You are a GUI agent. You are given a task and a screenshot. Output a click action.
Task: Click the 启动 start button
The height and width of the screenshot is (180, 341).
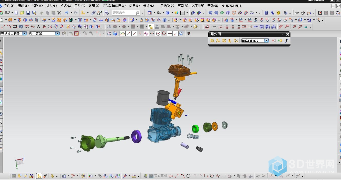click(7, 13)
